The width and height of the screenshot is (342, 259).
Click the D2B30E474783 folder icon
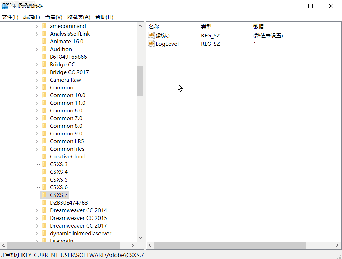tap(44, 203)
